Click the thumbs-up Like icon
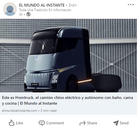Image resolution: width=137 pixels, height=130 pixels. [x=11, y=123]
